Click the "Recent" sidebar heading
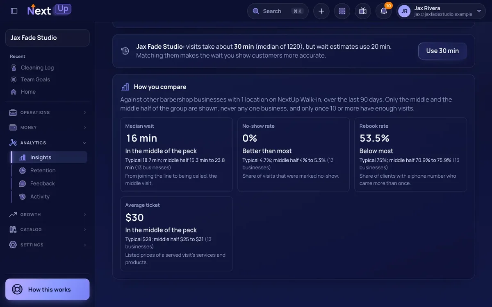This screenshot has width=492, height=307. [x=18, y=56]
